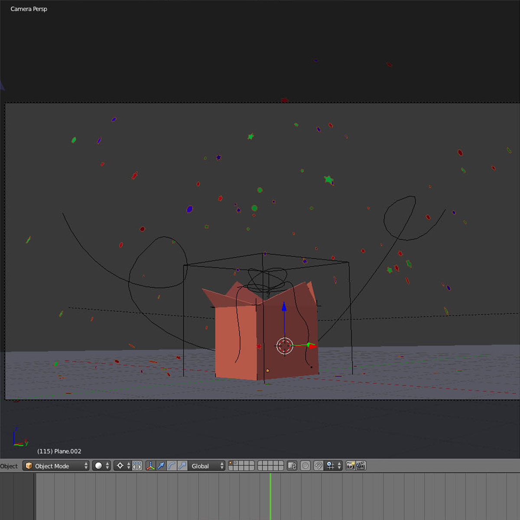
Task: Click the snap target stepper arrows
Action: (x=338, y=466)
